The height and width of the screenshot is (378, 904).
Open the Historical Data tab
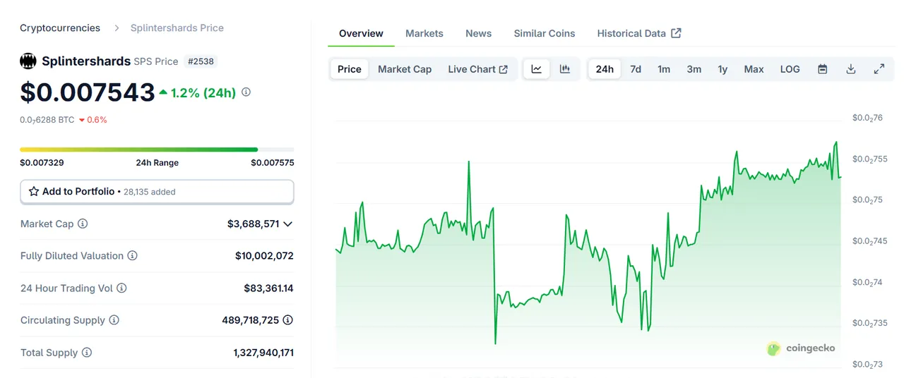[639, 33]
